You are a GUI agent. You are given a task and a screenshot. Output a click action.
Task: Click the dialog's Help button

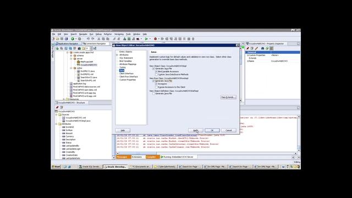point(123,130)
